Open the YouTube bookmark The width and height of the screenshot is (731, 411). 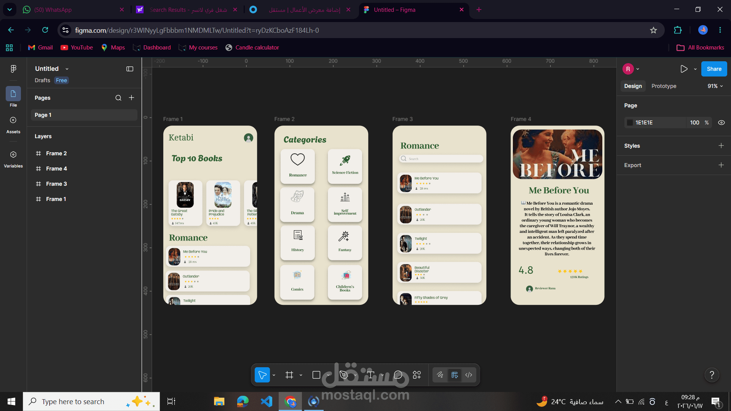[77, 48]
